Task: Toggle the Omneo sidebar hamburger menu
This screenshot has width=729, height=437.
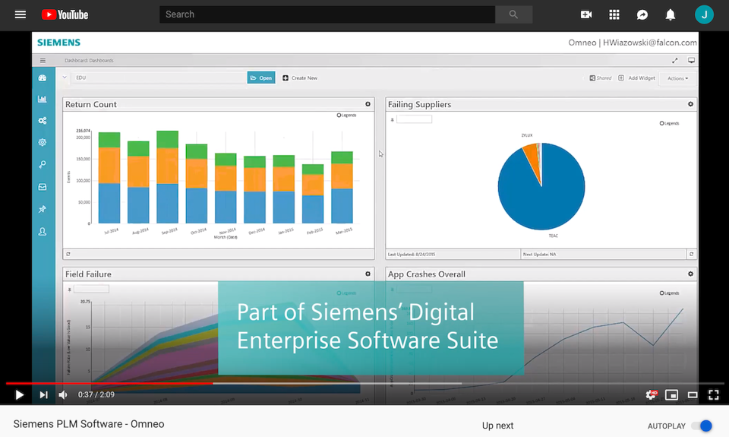Action: [43, 61]
